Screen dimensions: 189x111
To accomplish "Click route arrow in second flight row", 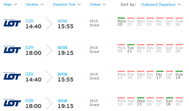I will (49, 50).
